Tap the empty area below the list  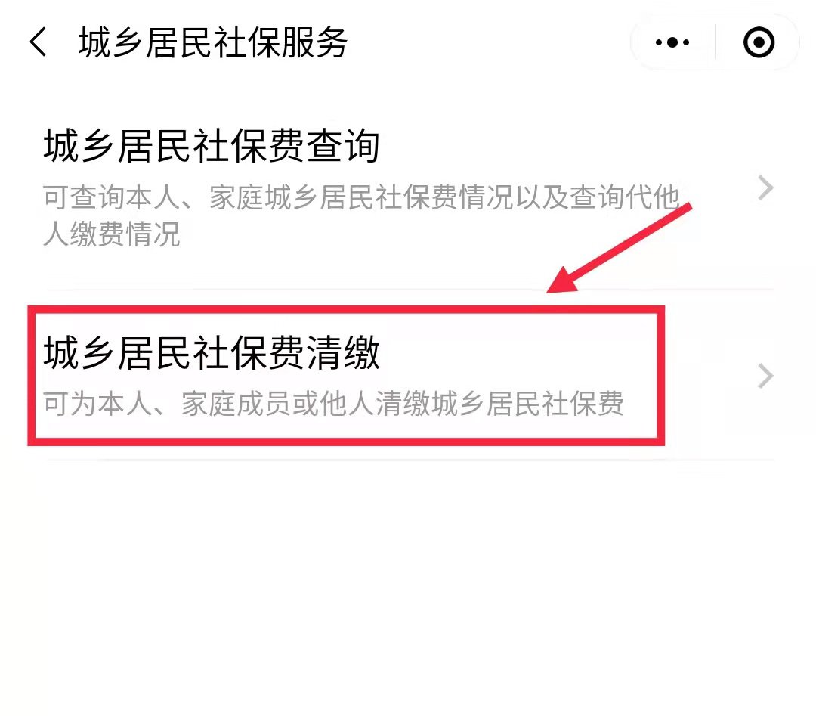coord(408,588)
